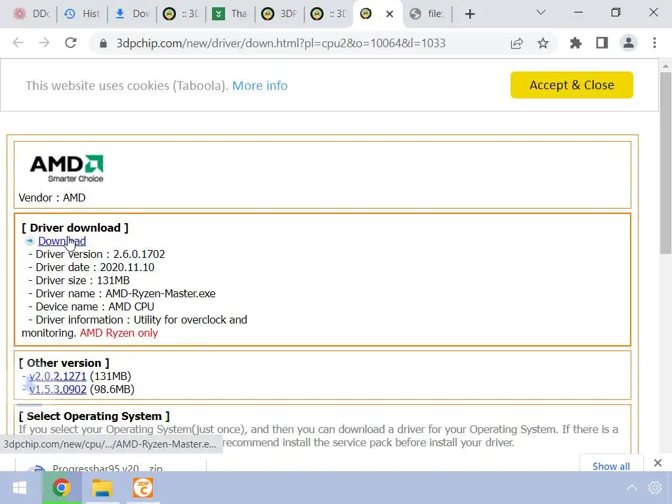Click the page vertical scrollbar thumb
This screenshot has height=504, width=672.
(665, 163)
